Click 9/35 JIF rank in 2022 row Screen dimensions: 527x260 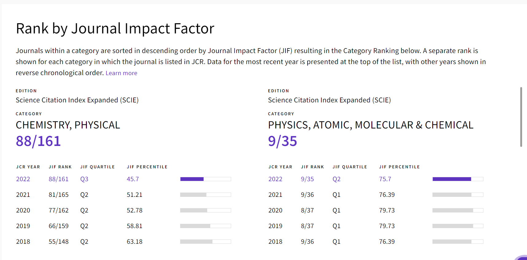(x=307, y=179)
